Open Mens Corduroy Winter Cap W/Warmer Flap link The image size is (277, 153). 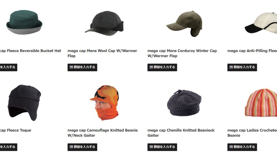(x=182, y=53)
